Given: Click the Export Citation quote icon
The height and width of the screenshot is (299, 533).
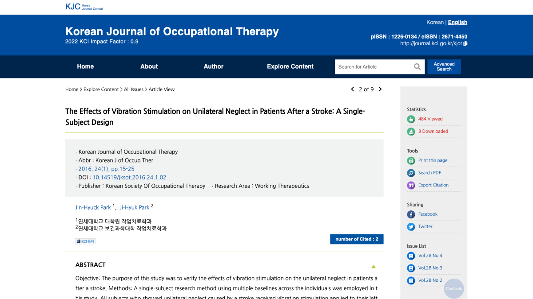Looking at the screenshot, I should [411, 186].
